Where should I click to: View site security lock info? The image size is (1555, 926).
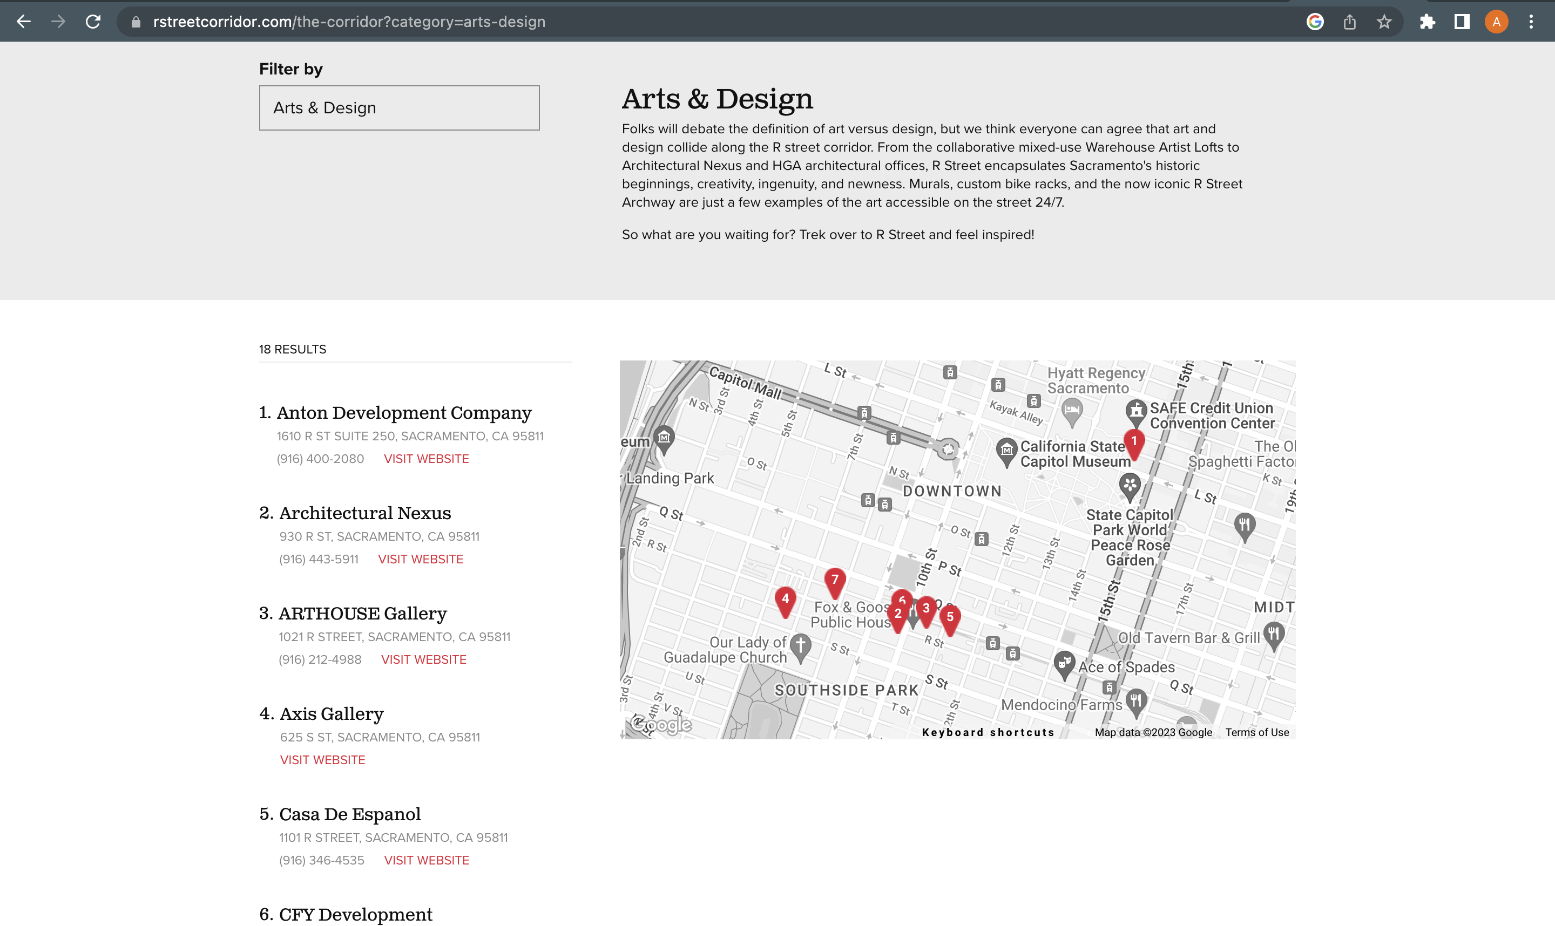point(136,22)
